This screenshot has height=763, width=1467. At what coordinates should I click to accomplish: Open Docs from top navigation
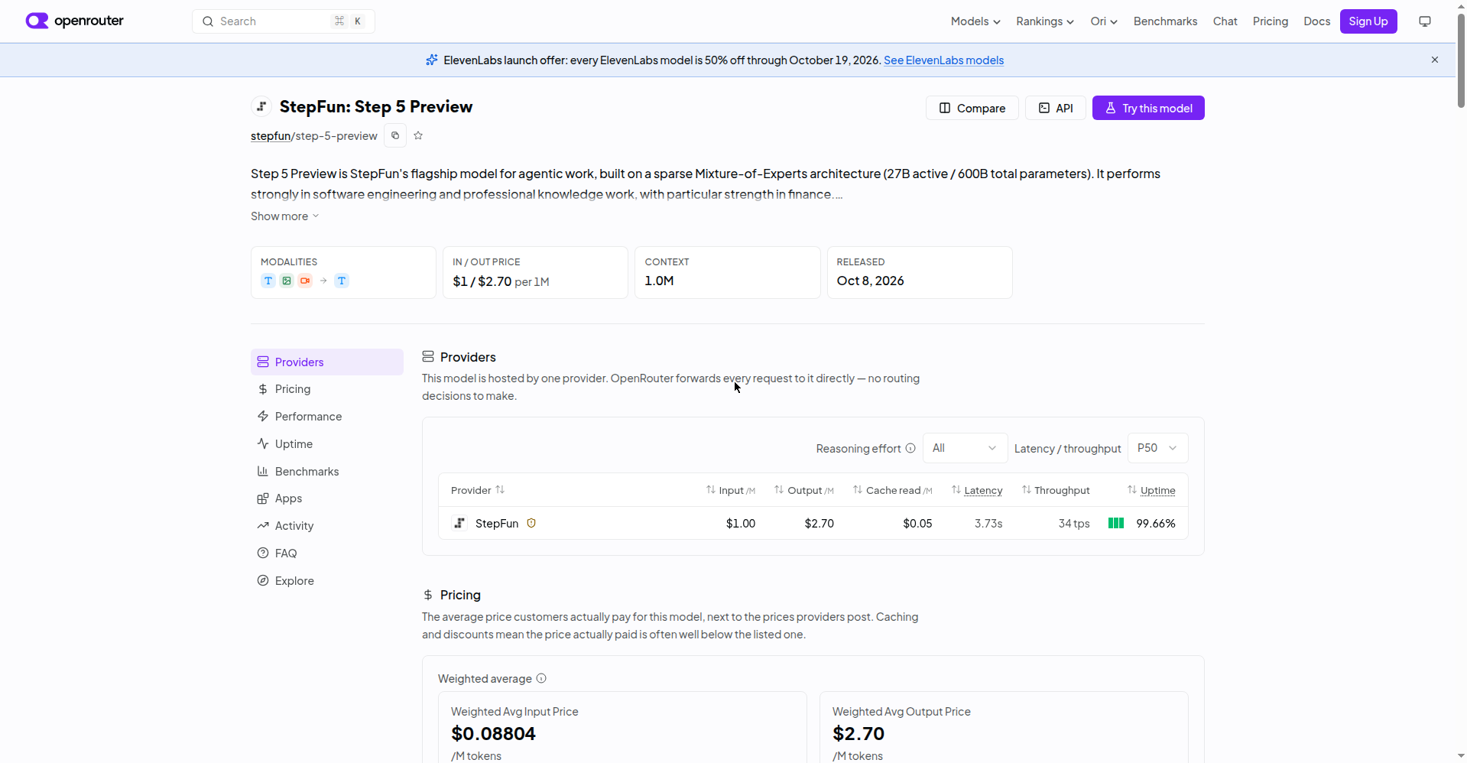pos(1316,21)
